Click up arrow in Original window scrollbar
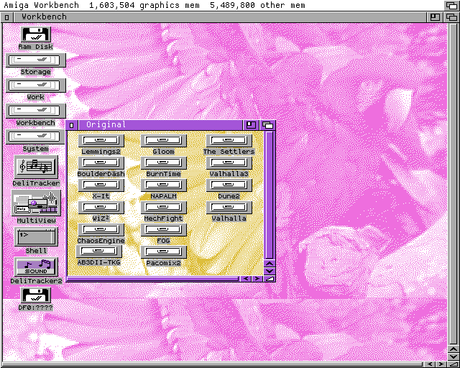460x368 pixels. coord(270,264)
